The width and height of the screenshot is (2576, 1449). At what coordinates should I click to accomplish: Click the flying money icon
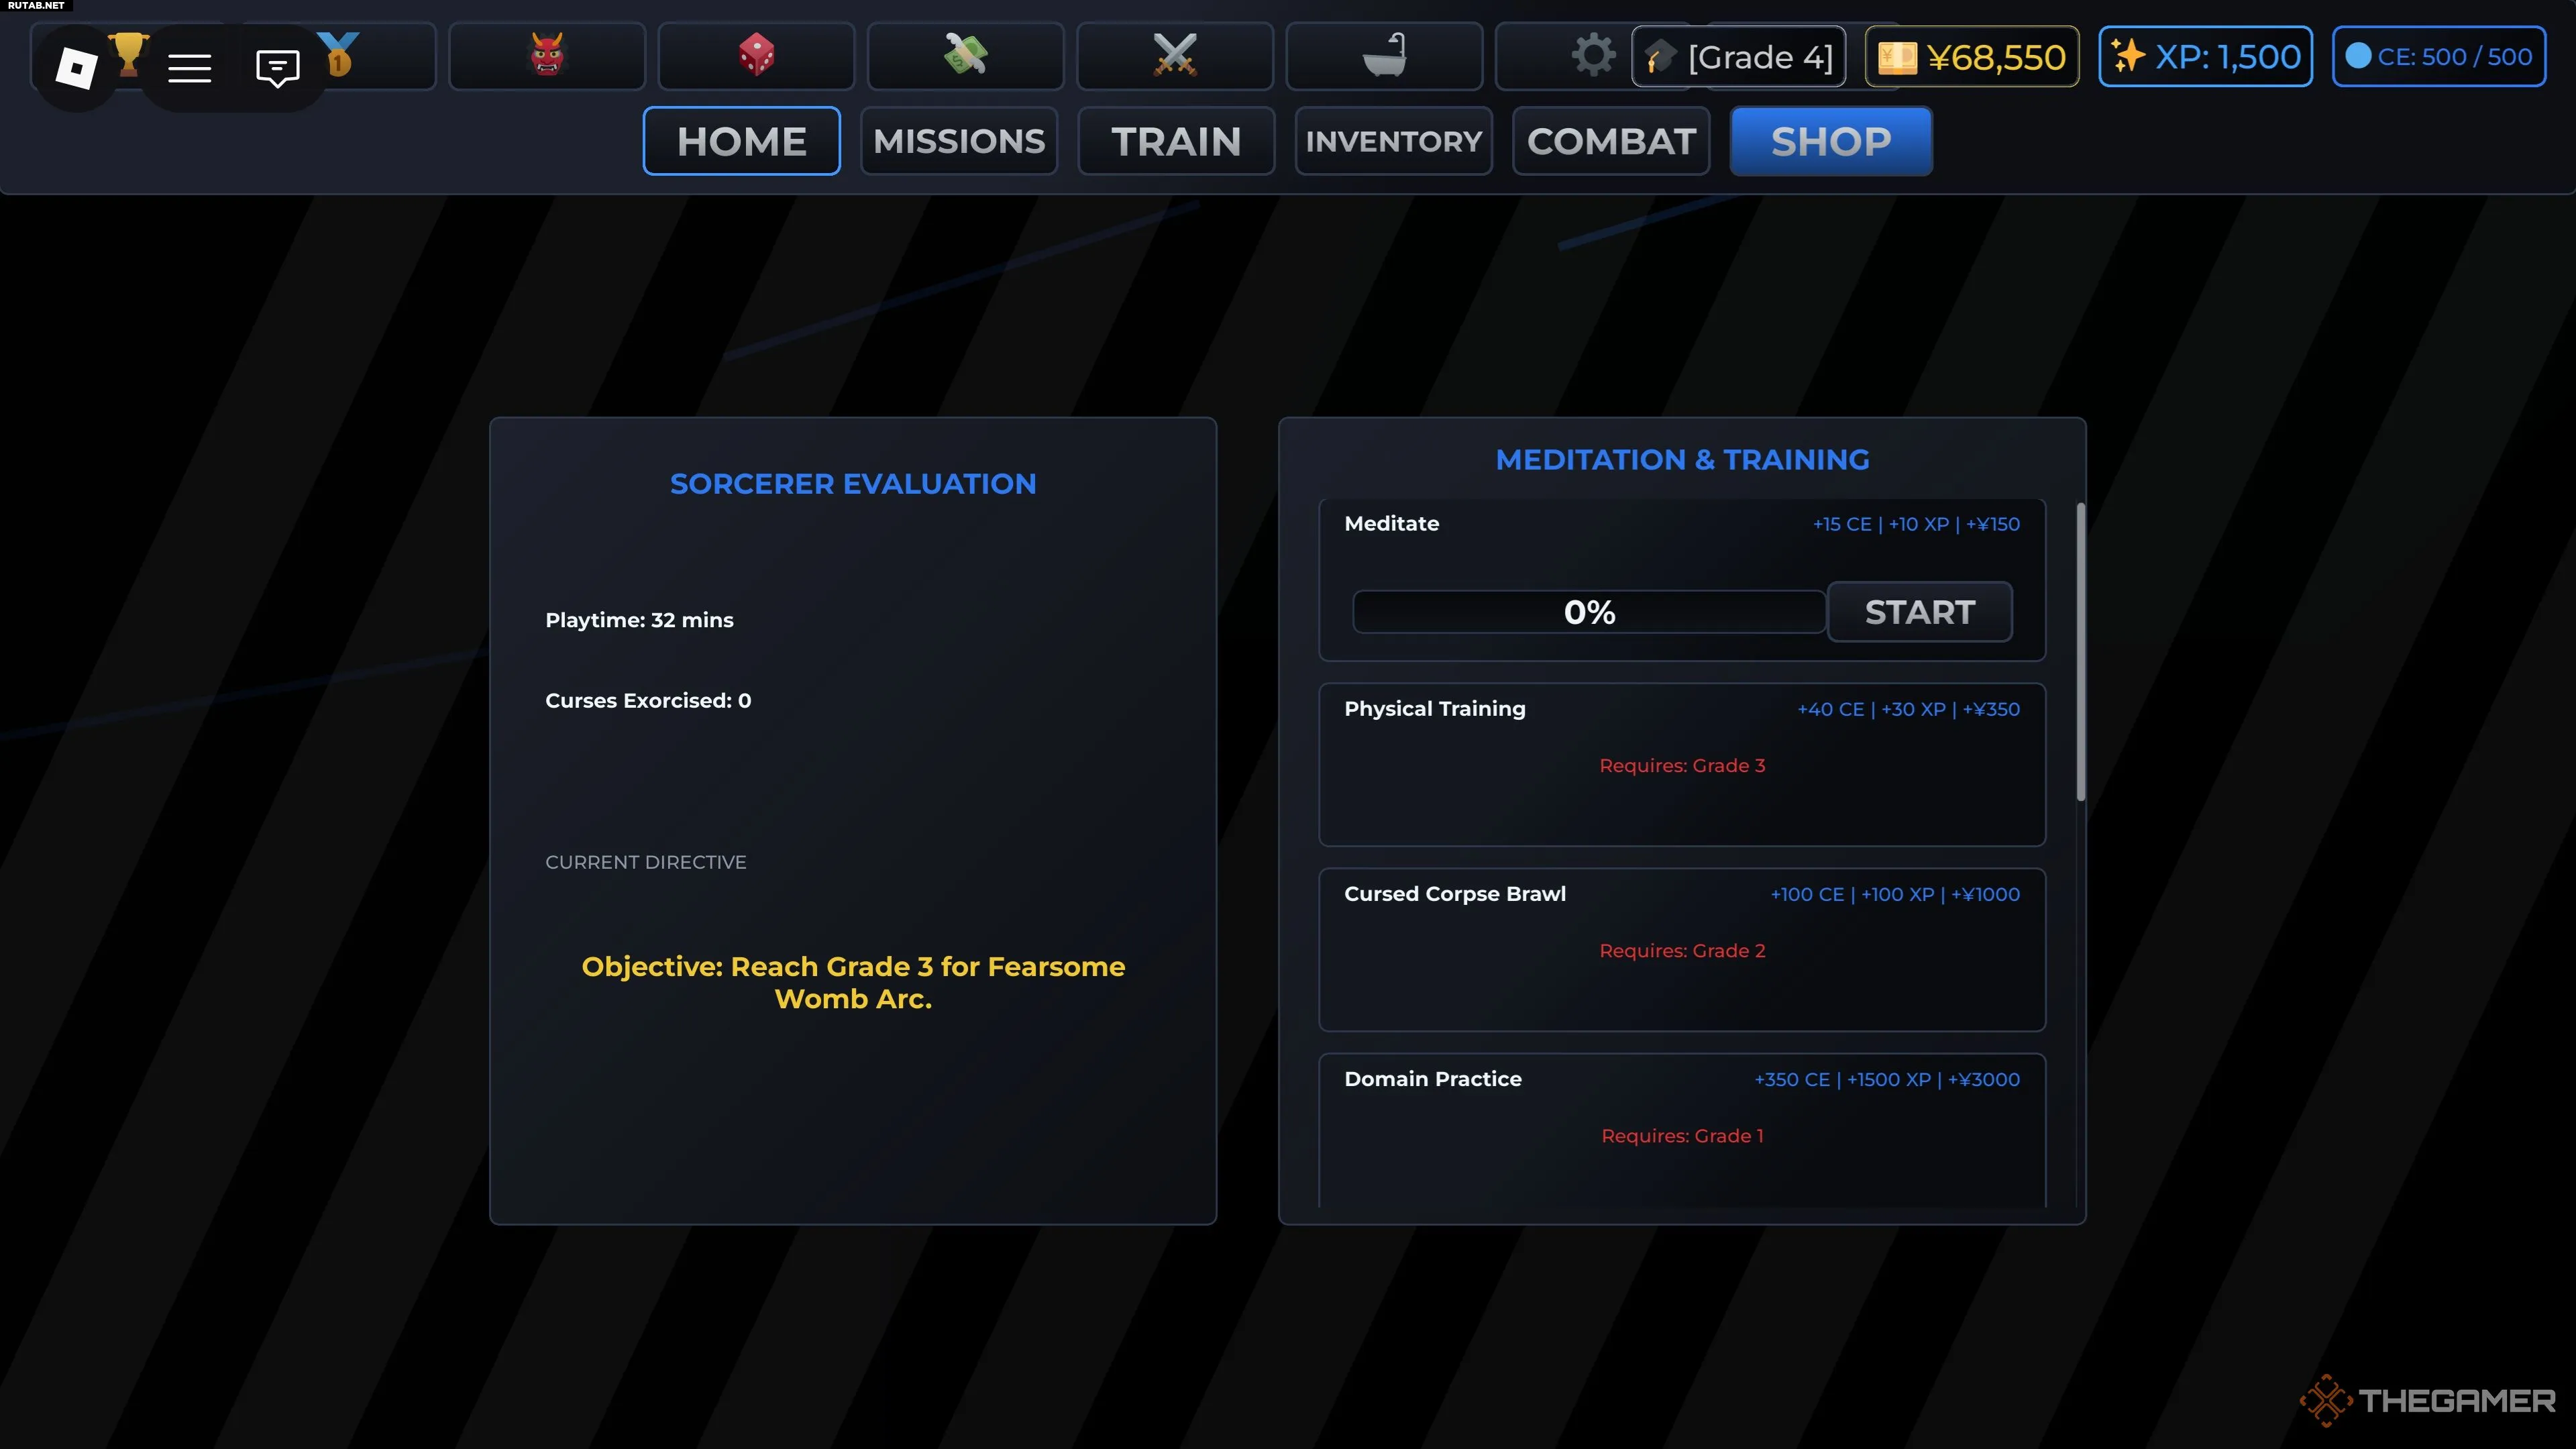[965, 55]
